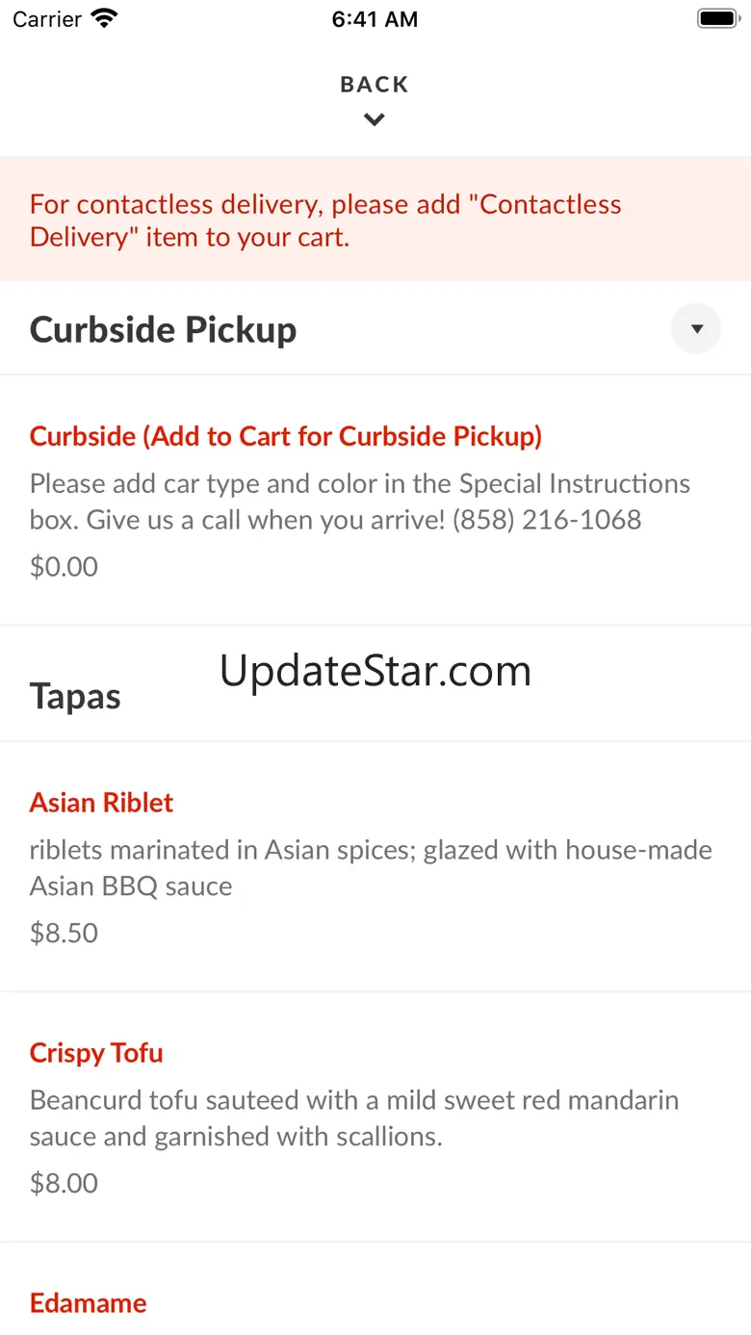Screen dimensions: 751x1335
Task: Tap the $0.00 curbside price
Action: pyautogui.click(x=64, y=567)
